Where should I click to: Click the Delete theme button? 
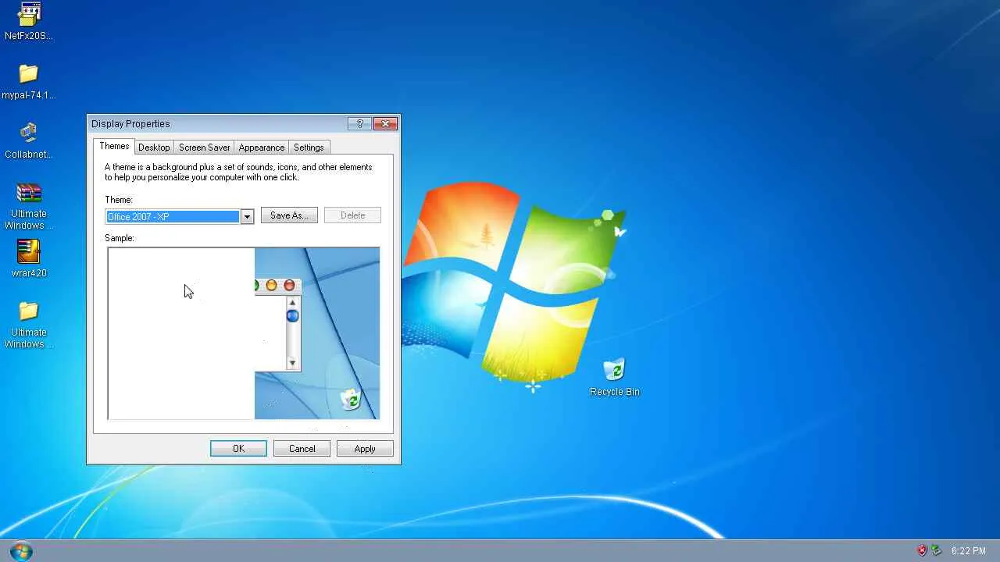(352, 215)
